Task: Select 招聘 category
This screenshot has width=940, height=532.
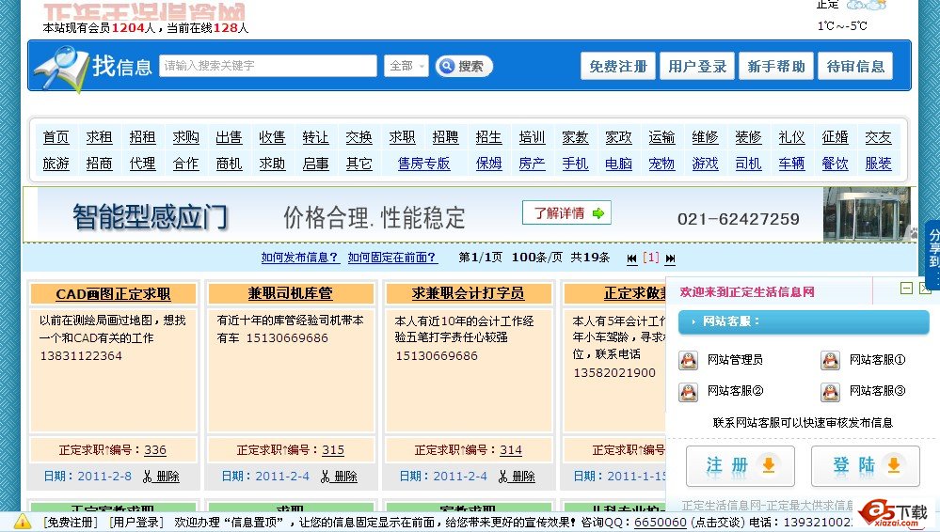Action: [x=445, y=137]
